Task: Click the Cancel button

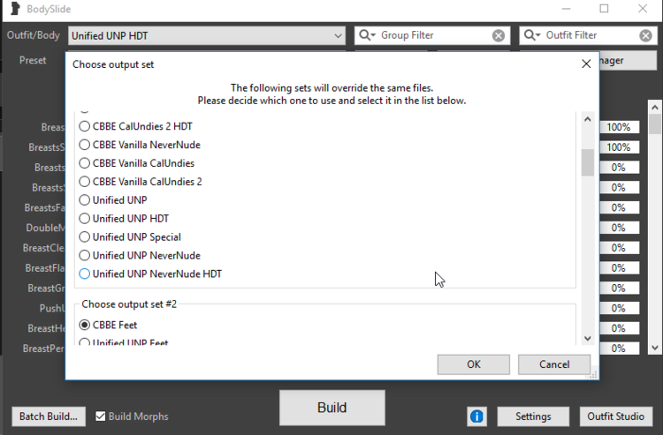Action: [554, 364]
